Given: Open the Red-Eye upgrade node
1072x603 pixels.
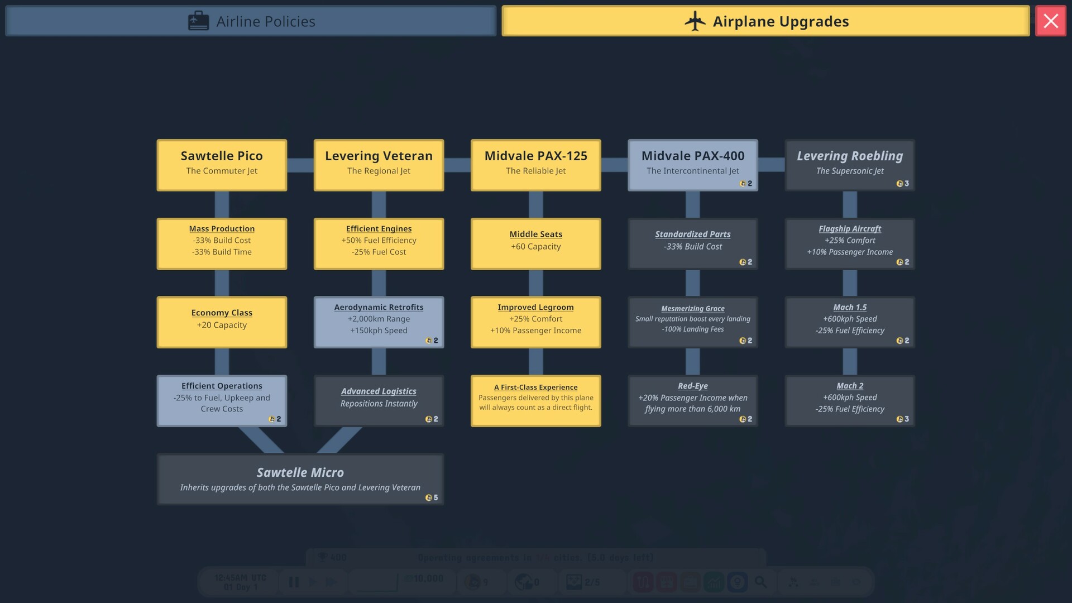Looking at the screenshot, I should coord(692,400).
